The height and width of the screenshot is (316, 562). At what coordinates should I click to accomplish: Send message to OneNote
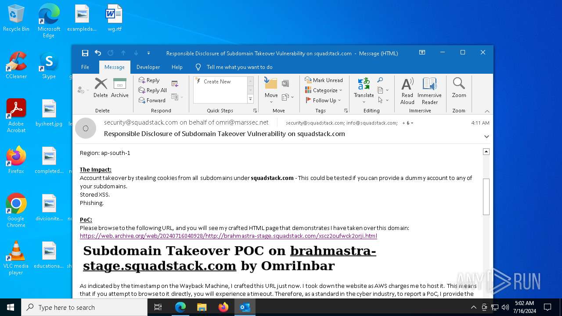point(285,83)
